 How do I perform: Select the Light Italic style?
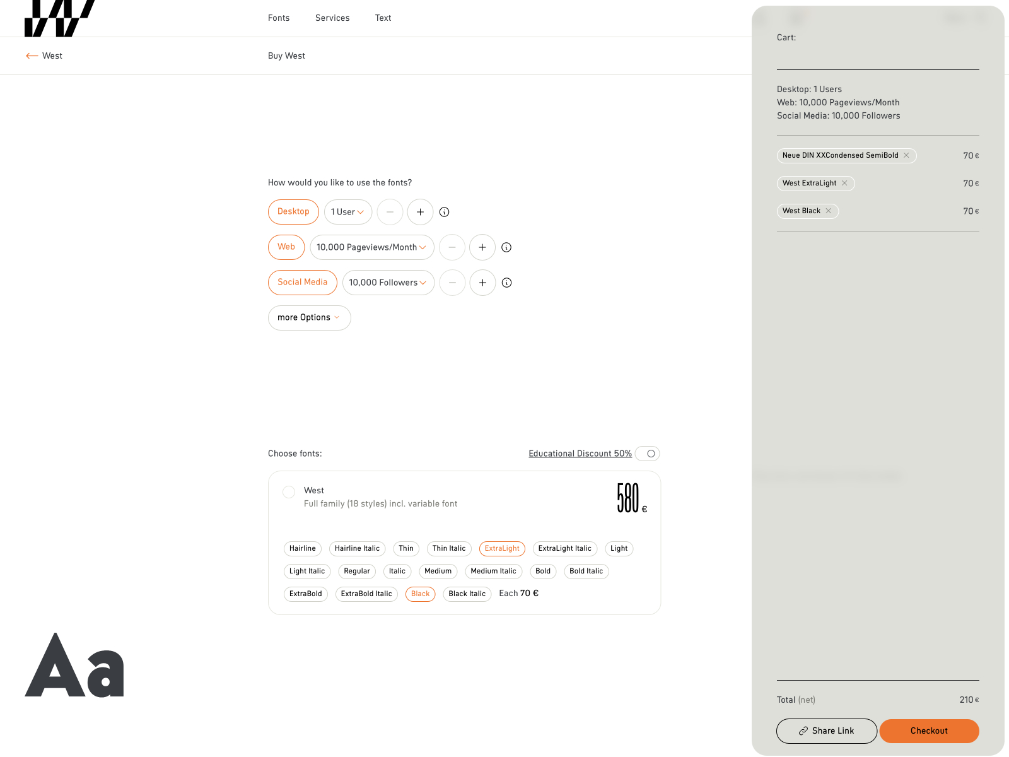pyautogui.click(x=307, y=572)
